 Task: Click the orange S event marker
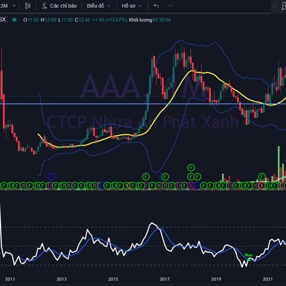tap(262, 186)
